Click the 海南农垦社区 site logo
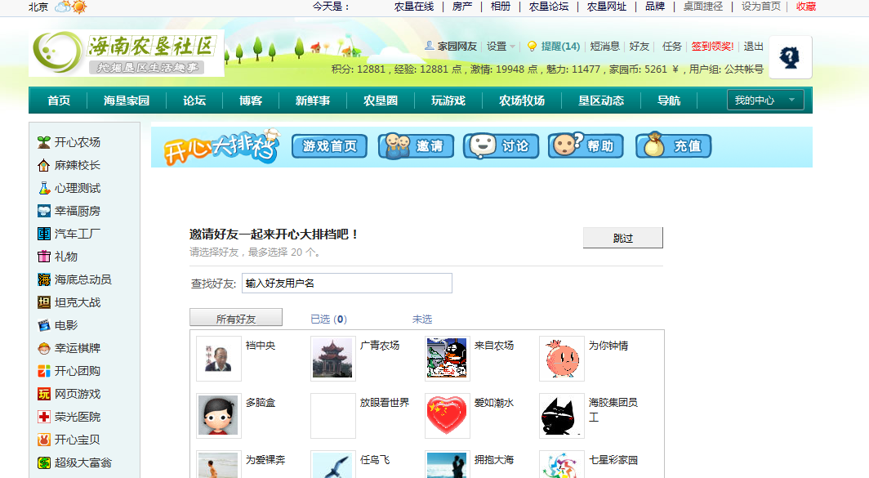The height and width of the screenshot is (478, 869). point(127,52)
